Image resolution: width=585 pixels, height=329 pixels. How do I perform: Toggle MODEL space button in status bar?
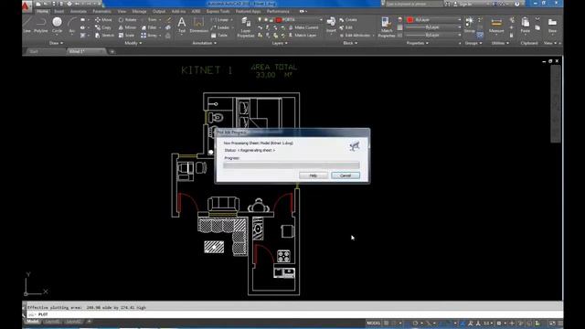[374, 323]
